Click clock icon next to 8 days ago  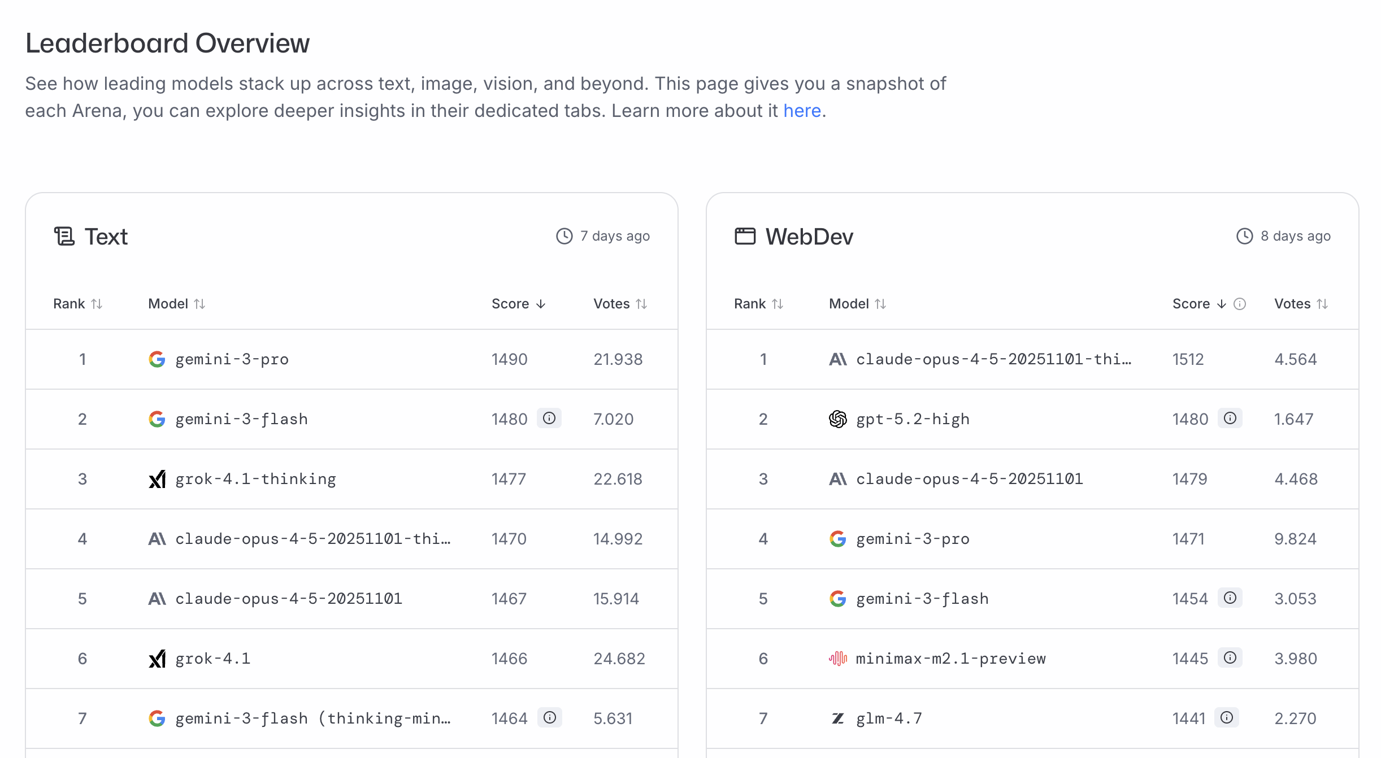[x=1245, y=236]
